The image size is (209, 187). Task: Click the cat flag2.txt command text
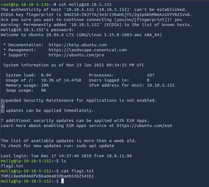pyautogui.click(x=78, y=171)
